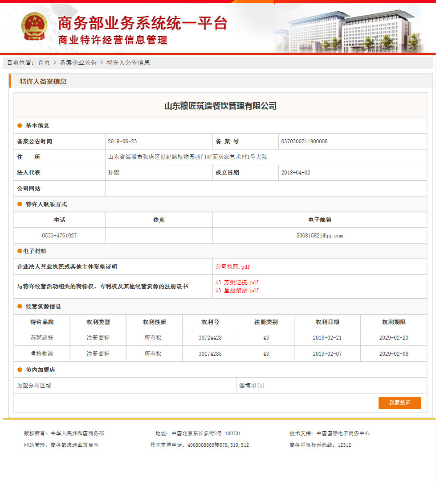
Task: Click the 淄博市(1) franchise region
Action: click(x=252, y=386)
